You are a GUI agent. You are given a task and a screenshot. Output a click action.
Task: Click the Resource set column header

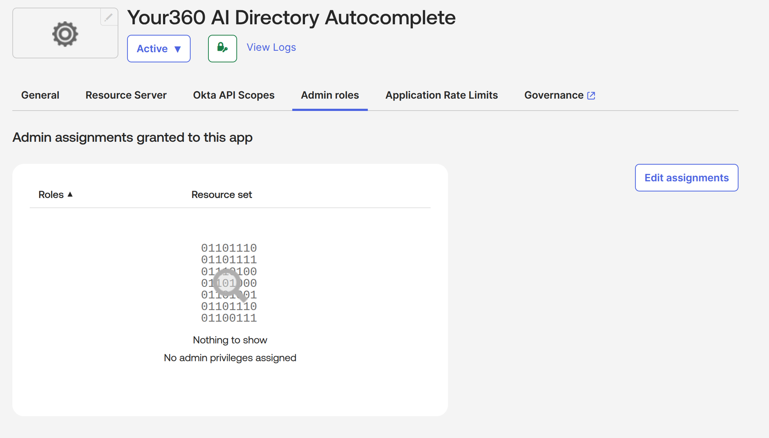point(221,195)
